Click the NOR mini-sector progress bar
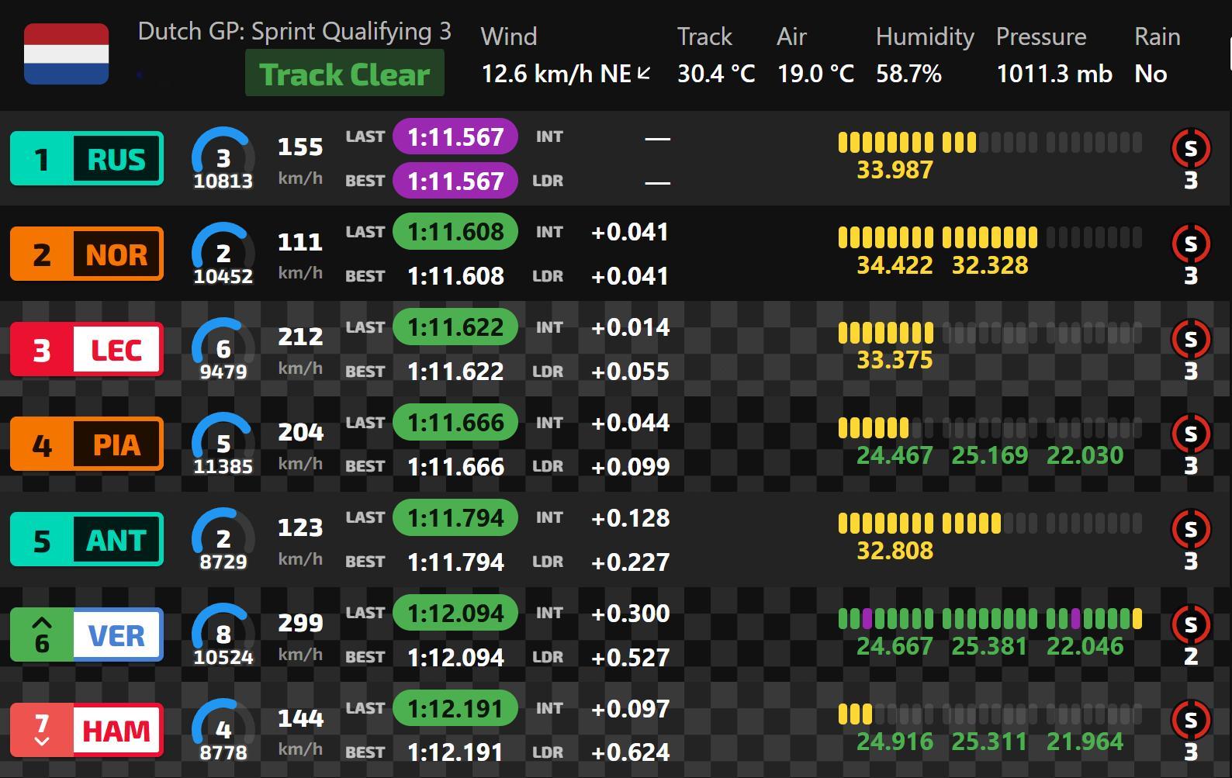 point(990,237)
